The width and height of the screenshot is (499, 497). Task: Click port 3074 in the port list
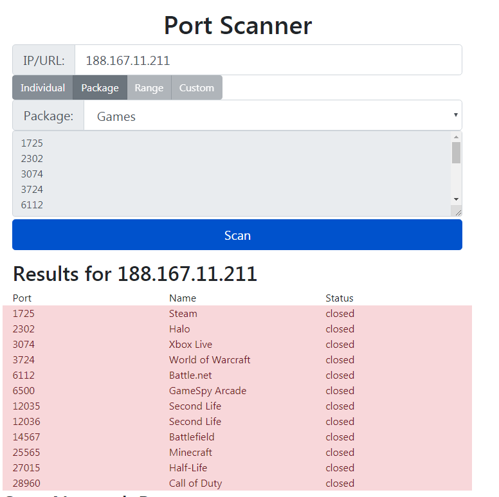coord(32,174)
